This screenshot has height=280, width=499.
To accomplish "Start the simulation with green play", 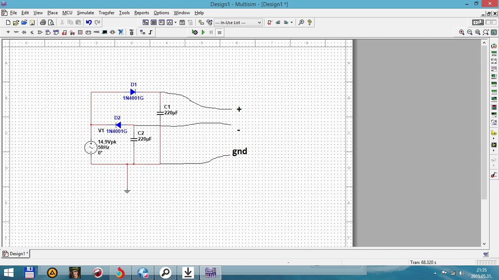I will pos(203,32).
